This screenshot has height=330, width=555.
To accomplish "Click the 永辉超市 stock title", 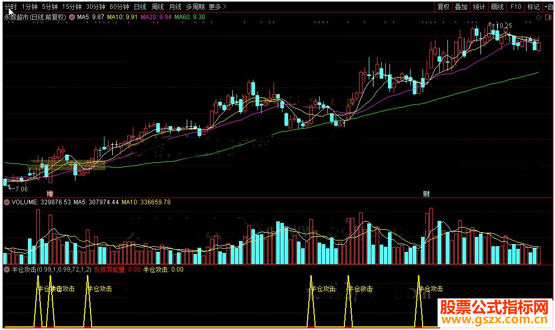I will pyautogui.click(x=35, y=17).
